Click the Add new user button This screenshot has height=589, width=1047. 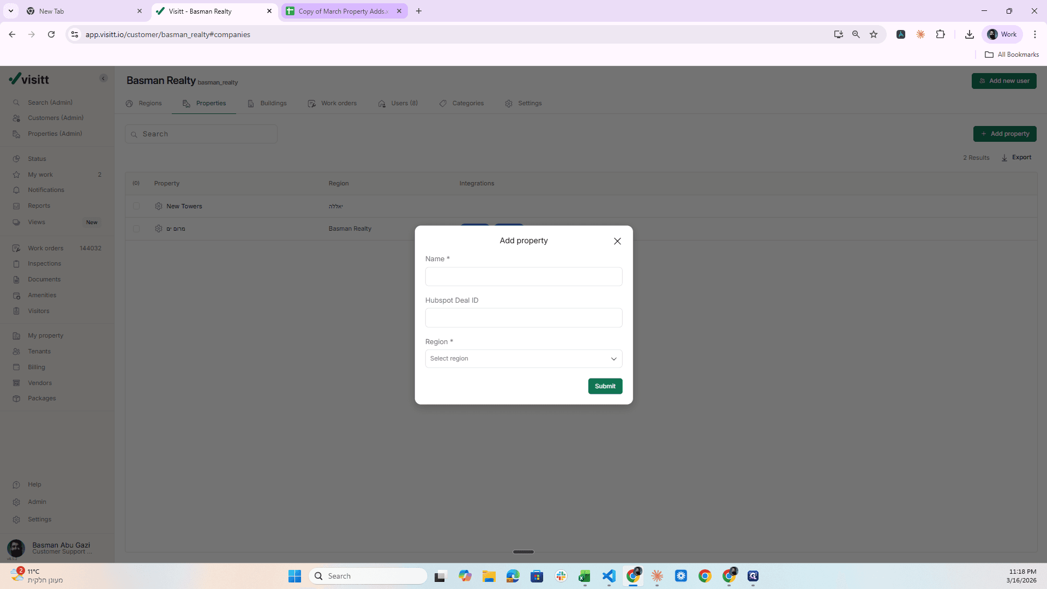tap(1004, 81)
